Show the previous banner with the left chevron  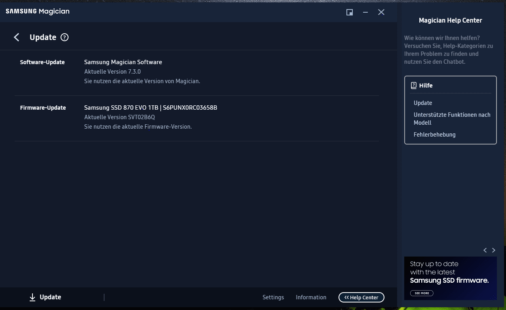point(485,250)
